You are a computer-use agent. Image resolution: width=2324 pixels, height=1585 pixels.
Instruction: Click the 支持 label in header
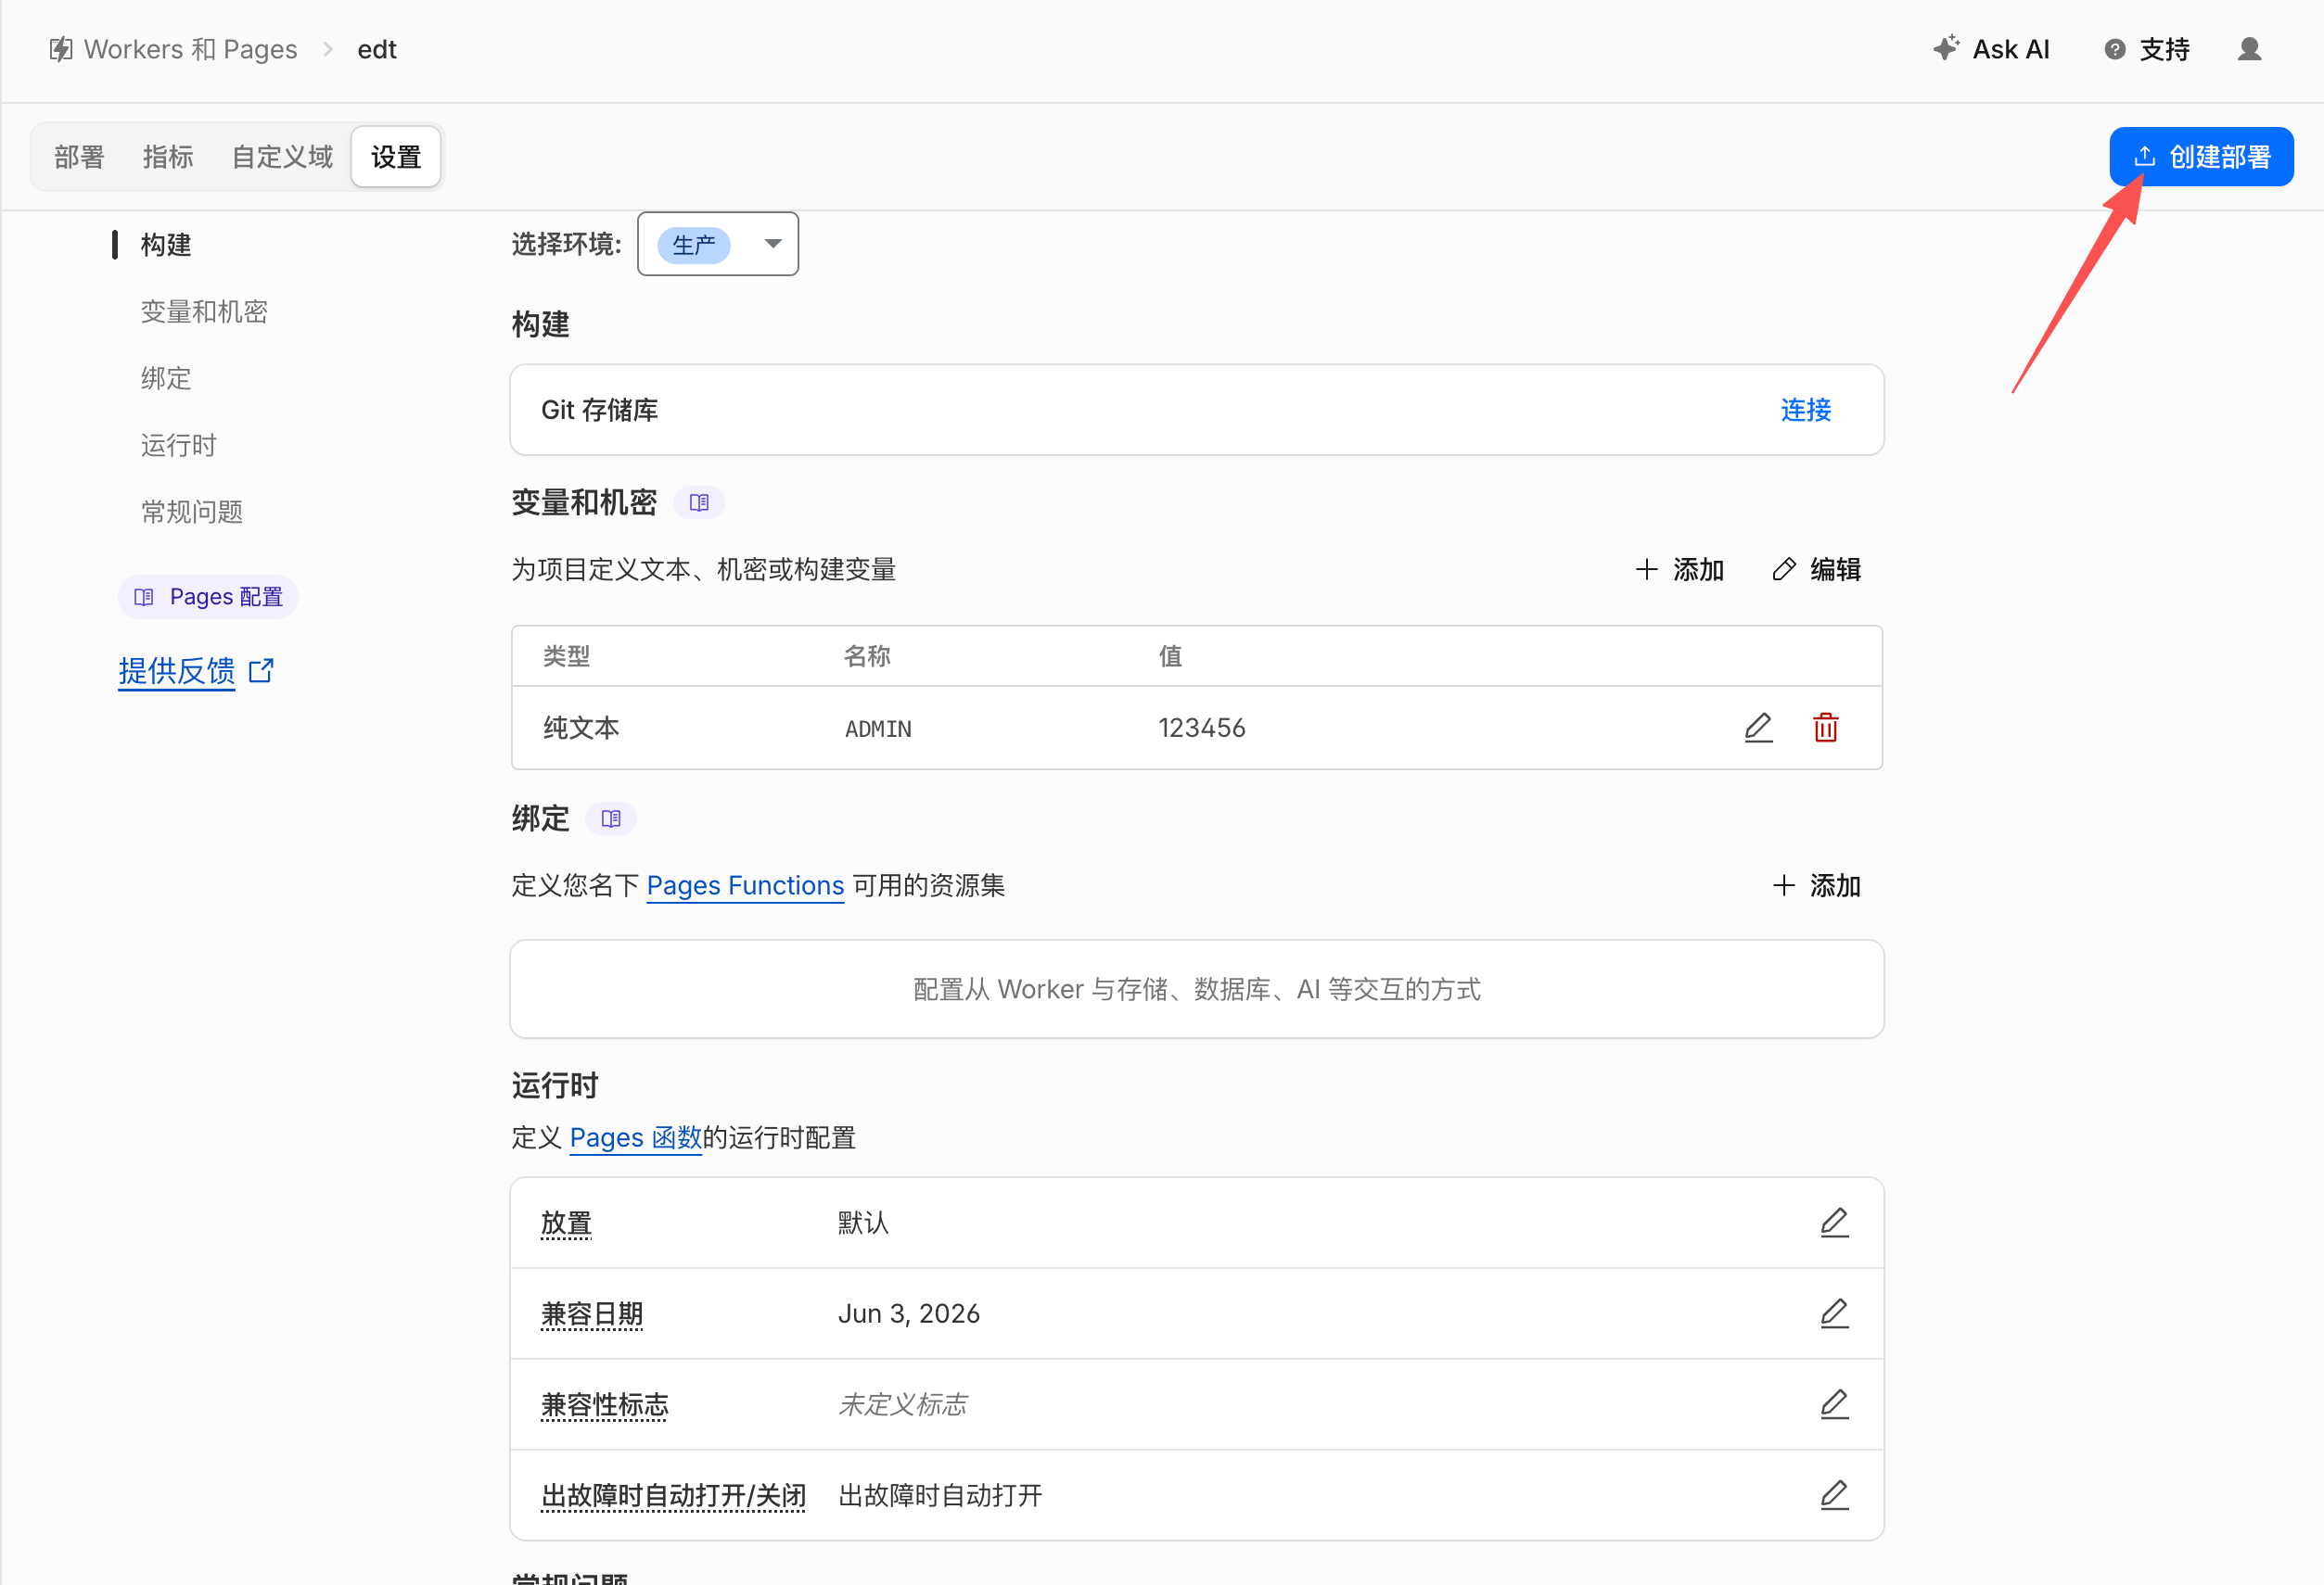tap(2165, 49)
